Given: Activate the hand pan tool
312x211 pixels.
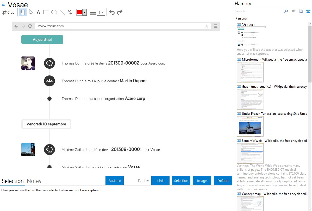Looking at the screenshot, I should click(x=23, y=12).
